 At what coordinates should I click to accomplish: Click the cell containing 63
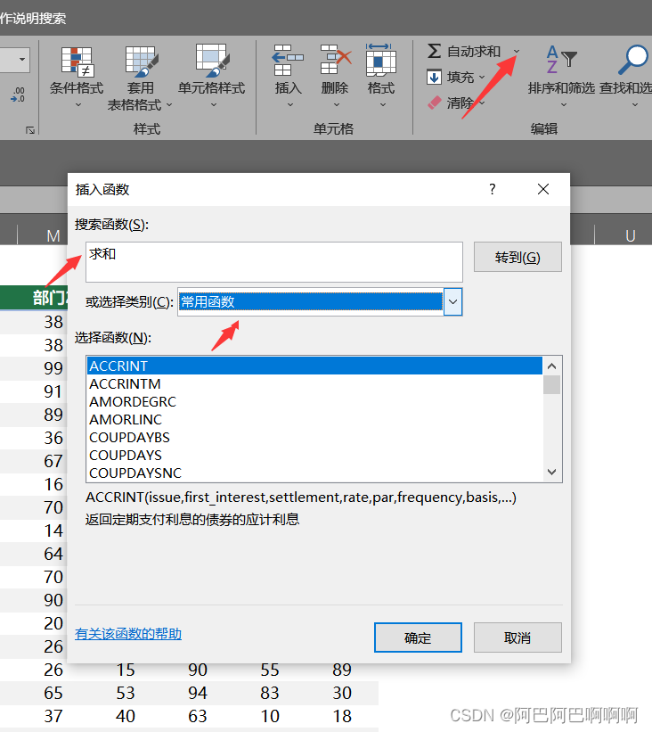coord(198,716)
